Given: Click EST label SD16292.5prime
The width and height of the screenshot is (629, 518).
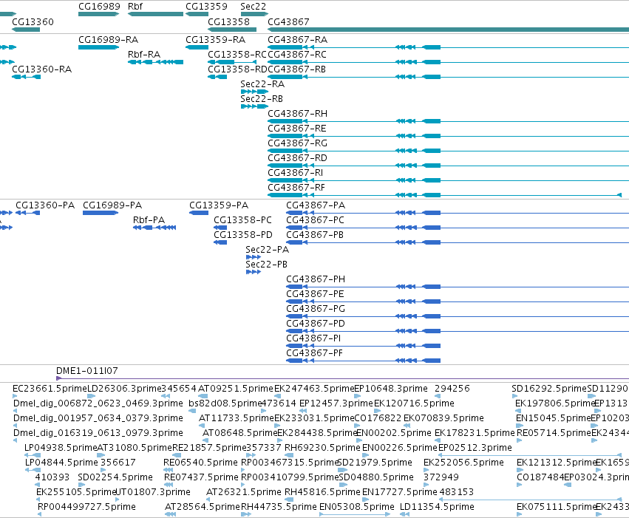Looking at the screenshot, I should (x=549, y=389).
